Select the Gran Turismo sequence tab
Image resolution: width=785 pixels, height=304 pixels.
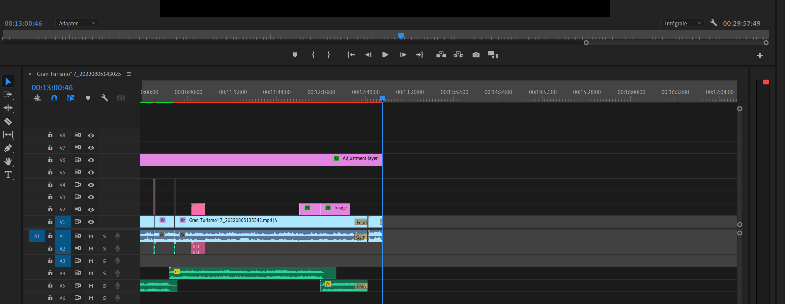(x=79, y=74)
